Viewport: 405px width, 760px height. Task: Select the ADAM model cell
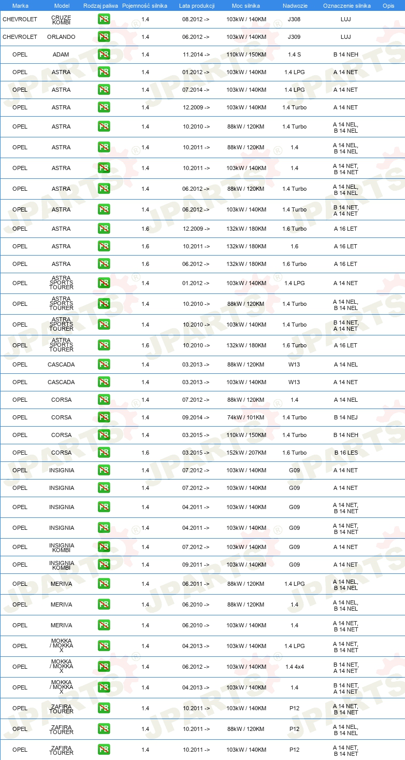61,54
